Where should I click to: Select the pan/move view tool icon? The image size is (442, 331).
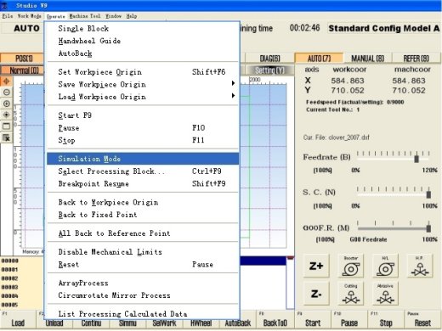[6, 81]
